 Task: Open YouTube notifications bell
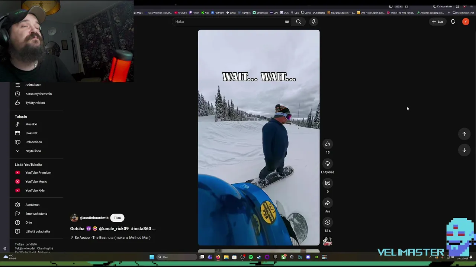click(453, 22)
